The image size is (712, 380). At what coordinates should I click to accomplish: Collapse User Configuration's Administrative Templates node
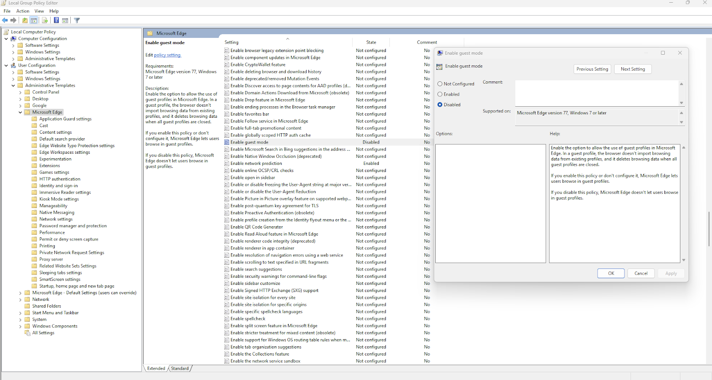coord(13,85)
